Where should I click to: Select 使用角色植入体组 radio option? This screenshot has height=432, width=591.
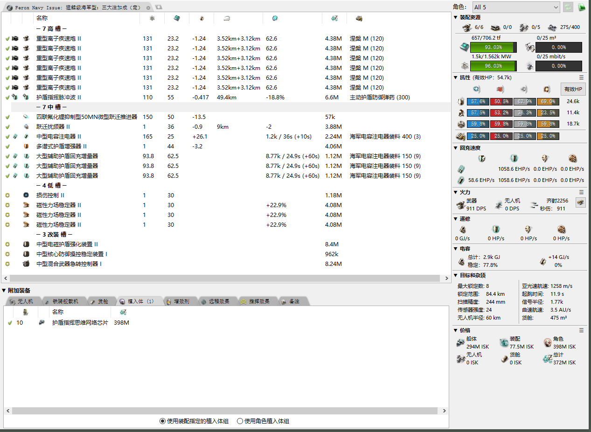coord(240,421)
